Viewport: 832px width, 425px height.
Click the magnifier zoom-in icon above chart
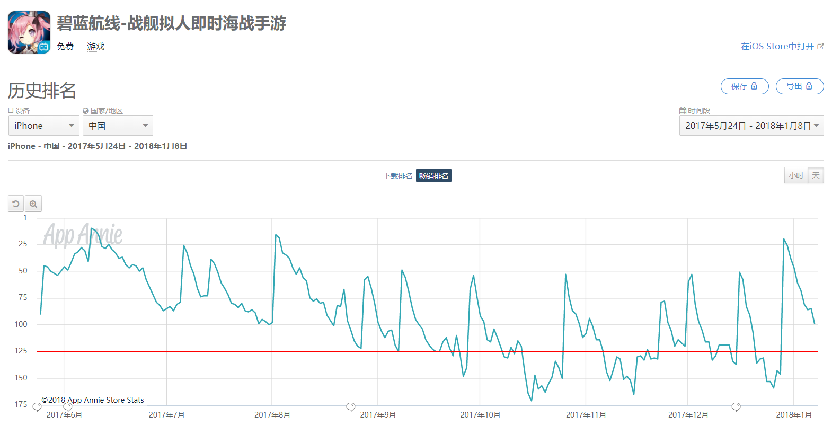(33, 204)
